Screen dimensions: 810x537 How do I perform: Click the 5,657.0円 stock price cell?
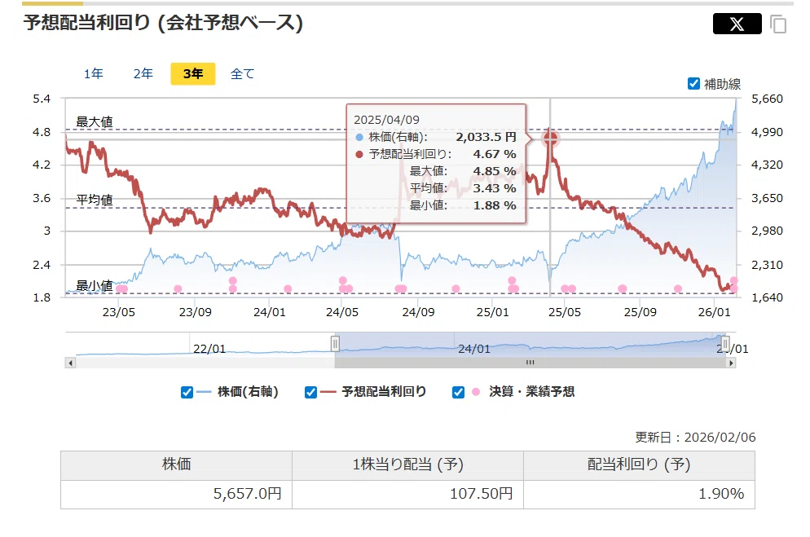pos(176,494)
